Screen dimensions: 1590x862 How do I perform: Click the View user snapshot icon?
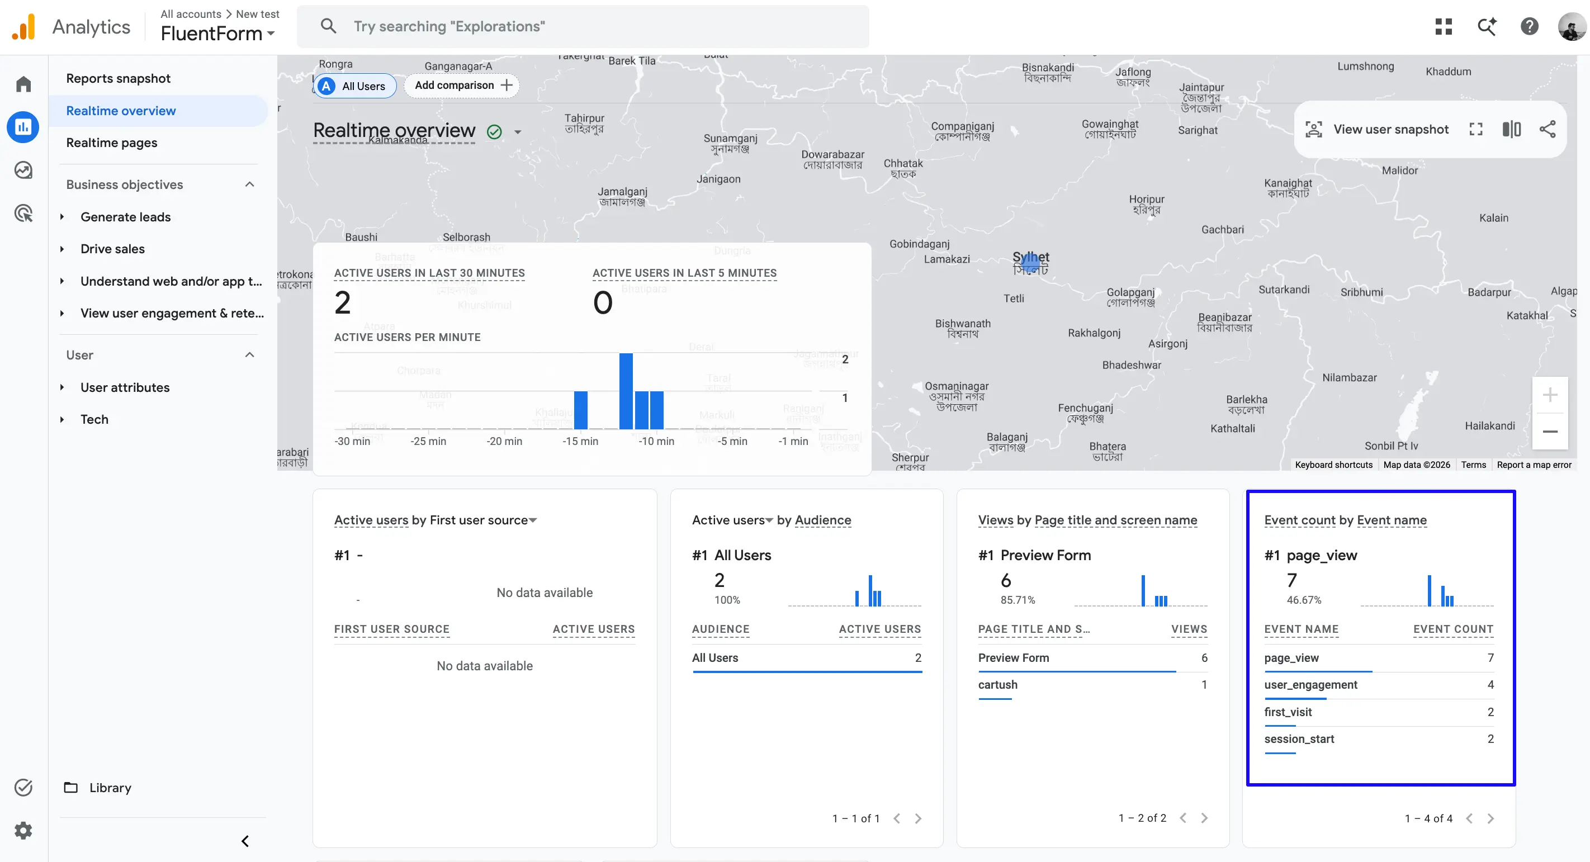pos(1313,129)
